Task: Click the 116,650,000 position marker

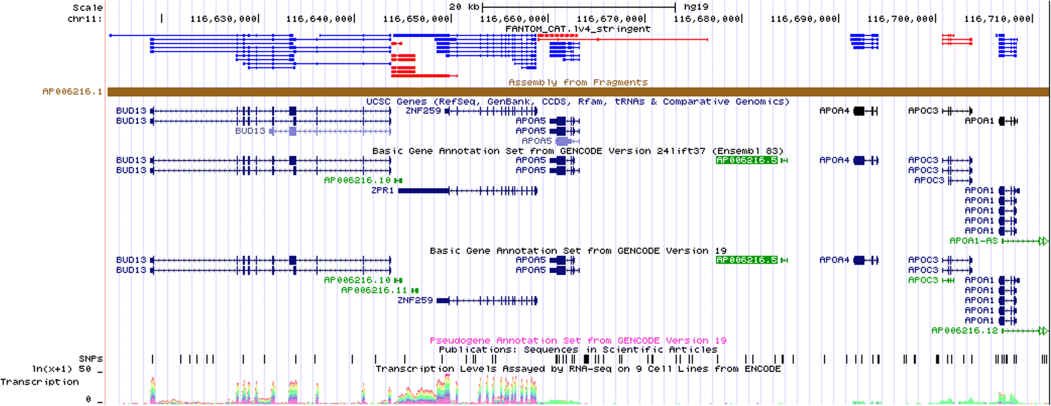Action: (x=416, y=19)
